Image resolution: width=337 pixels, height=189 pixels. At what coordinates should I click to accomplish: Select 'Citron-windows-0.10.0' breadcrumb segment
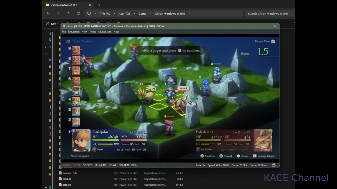click(170, 14)
